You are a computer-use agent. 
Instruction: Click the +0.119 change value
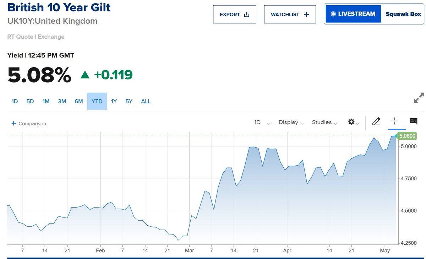pyautogui.click(x=113, y=75)
